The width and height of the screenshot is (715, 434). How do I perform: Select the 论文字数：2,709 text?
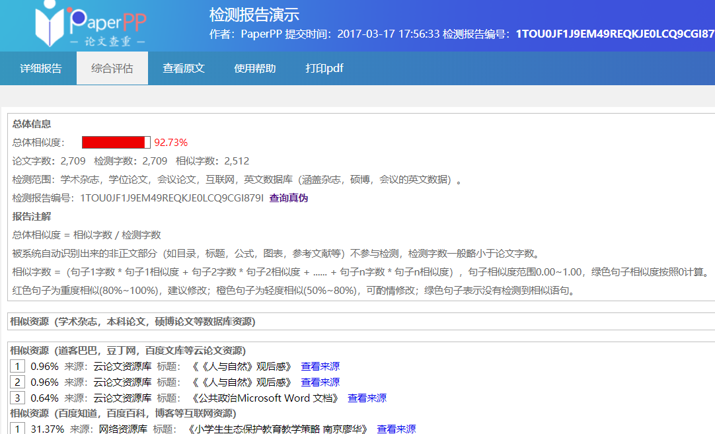[x=49, y=161]
